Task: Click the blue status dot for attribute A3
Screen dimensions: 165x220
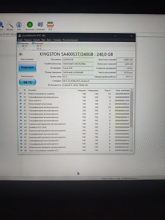Action: point(21,114)
